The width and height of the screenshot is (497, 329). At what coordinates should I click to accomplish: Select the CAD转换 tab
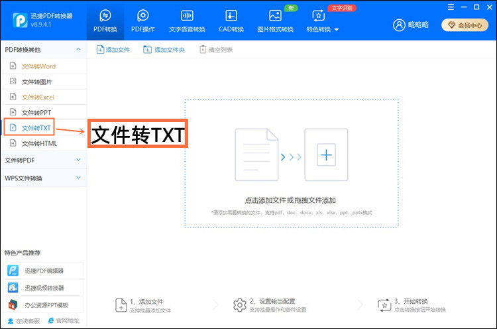coord(231,21)
